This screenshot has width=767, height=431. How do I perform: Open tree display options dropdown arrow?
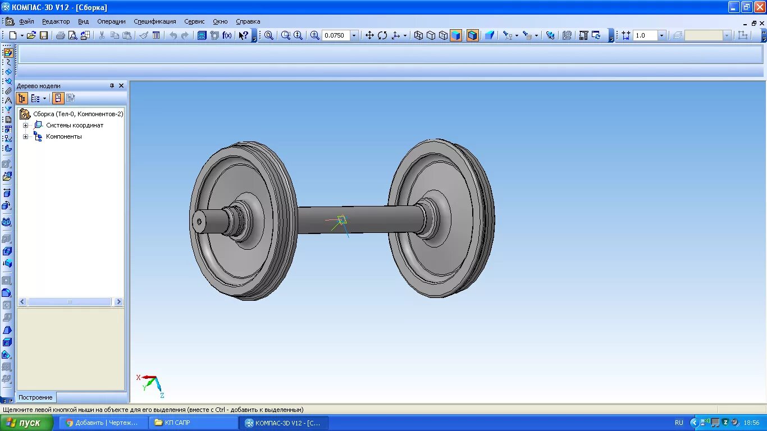[x=44, y=98]
